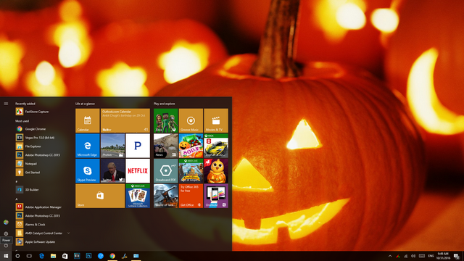Click the Get Office tile

click(x=191, y=196)
